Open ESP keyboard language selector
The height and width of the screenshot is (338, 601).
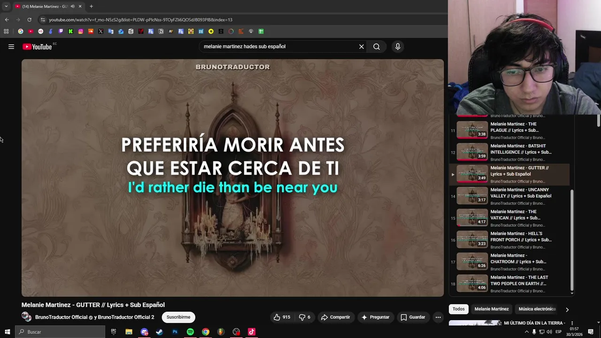tap(559, 332)
